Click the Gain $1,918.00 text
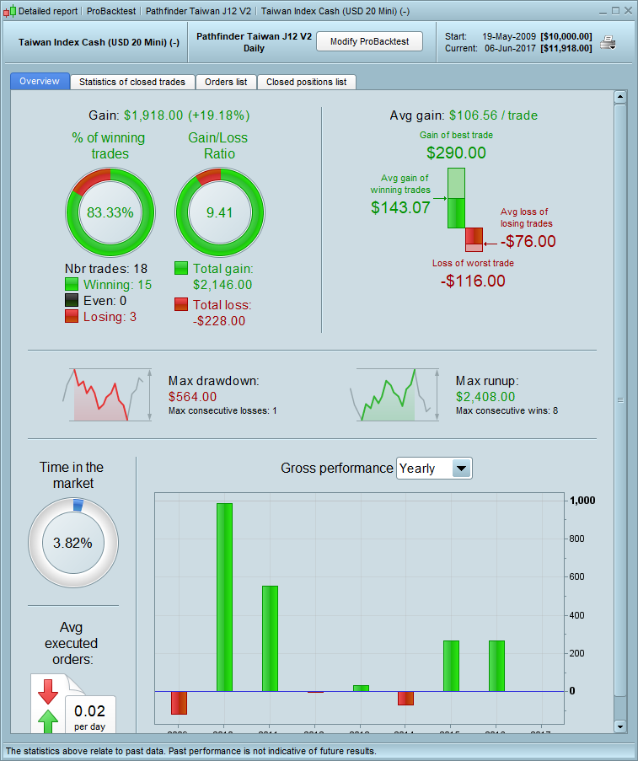 [169, 115]
